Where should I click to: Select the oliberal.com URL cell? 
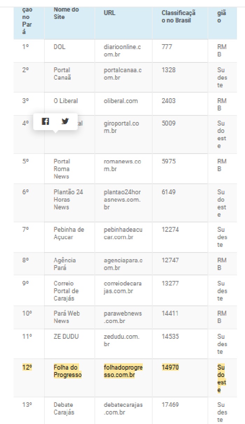(x=123, y=104)
